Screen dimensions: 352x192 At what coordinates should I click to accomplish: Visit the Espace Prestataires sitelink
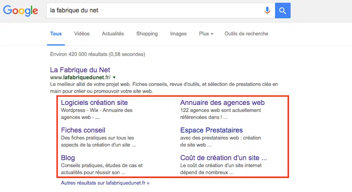coord(211,130)
